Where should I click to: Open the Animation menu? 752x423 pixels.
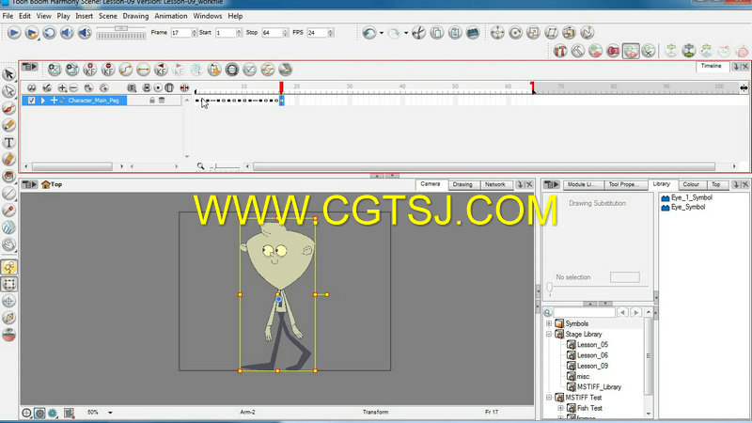171,16
